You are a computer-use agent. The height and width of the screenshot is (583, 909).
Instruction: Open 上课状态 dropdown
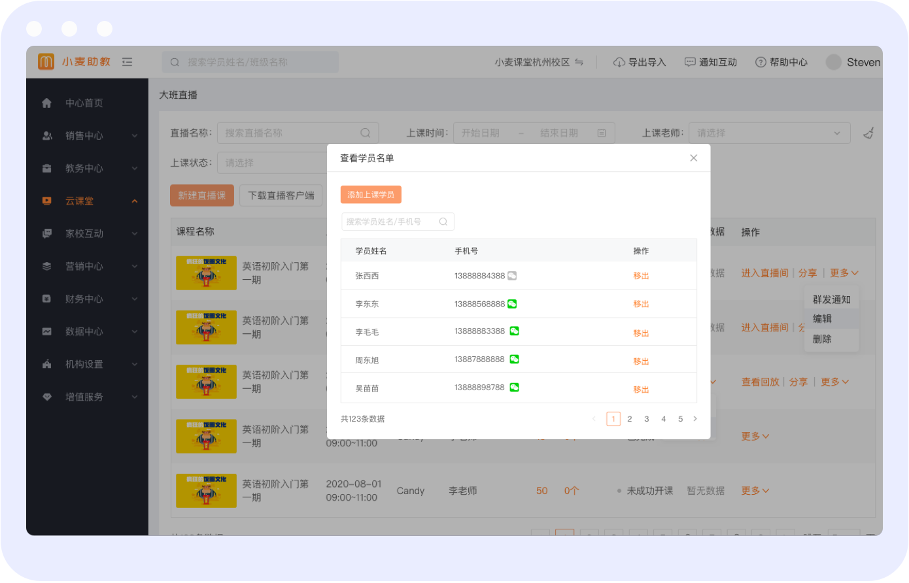pyautogui.click(x=272, y=163)
